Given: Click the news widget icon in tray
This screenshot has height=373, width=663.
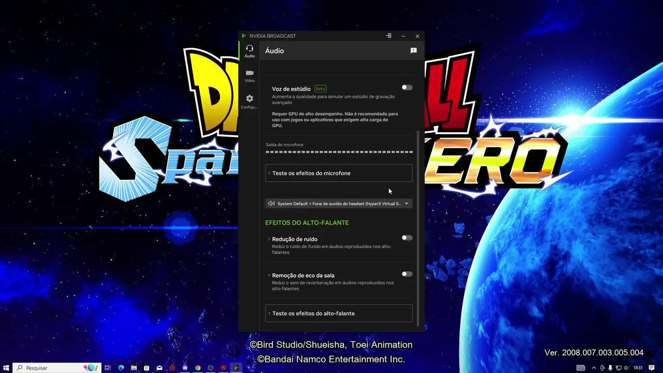Looking at the screenshot, I should pyautogui.click(x=581, y=368).
